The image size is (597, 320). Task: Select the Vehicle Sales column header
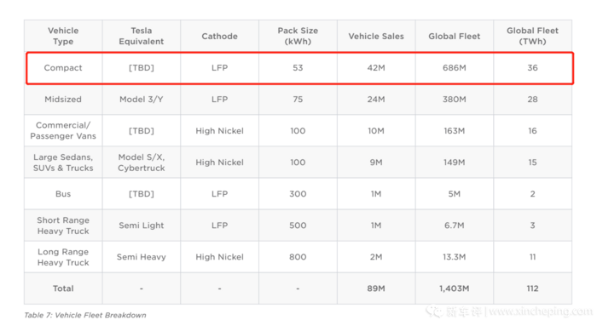(376, 36)
